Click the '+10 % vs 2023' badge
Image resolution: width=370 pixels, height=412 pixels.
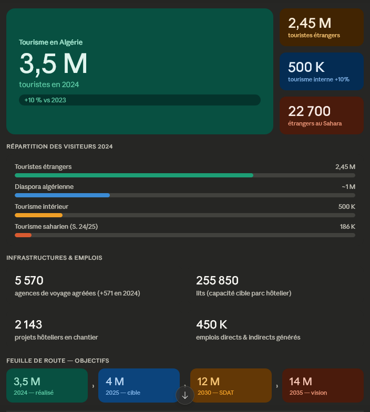(x=140, y=100)
